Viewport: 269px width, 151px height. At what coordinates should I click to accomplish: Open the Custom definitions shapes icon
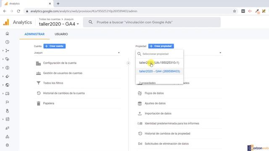[x=7, y=137]
